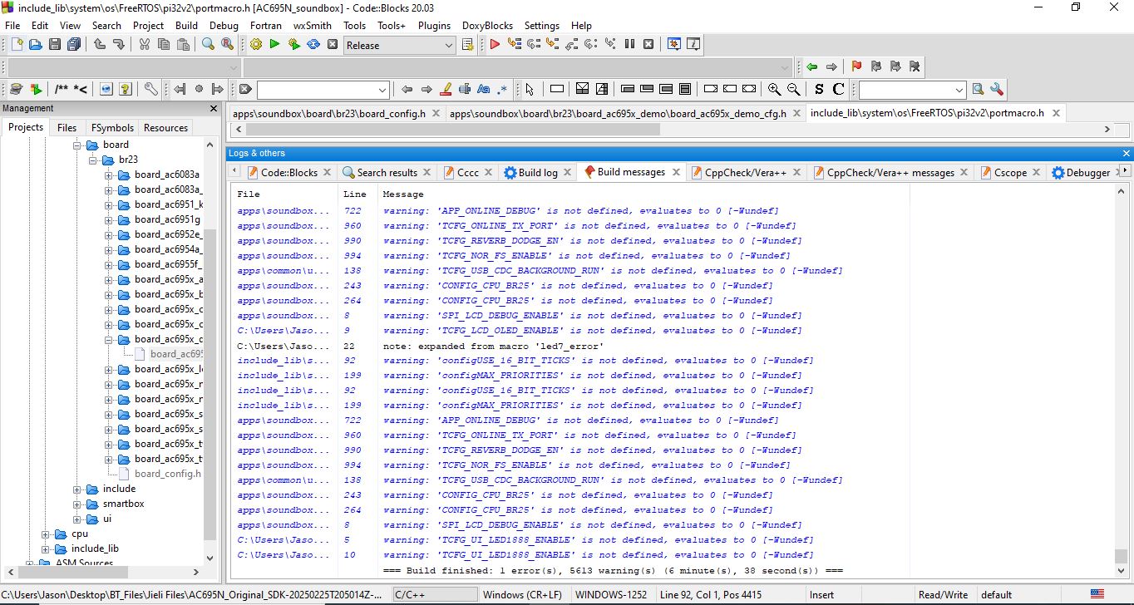Click the Build gear icon

pos(255,45)
